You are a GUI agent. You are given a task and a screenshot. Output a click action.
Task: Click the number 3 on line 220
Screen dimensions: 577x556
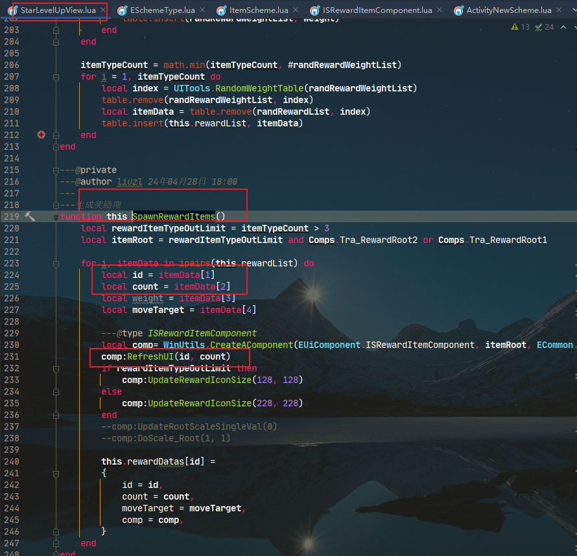pyautogui.click(x=327, y=228)
